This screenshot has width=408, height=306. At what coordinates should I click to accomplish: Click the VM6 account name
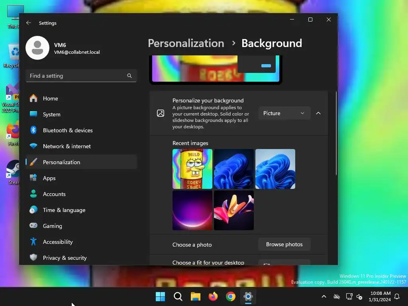click(60, 45)
